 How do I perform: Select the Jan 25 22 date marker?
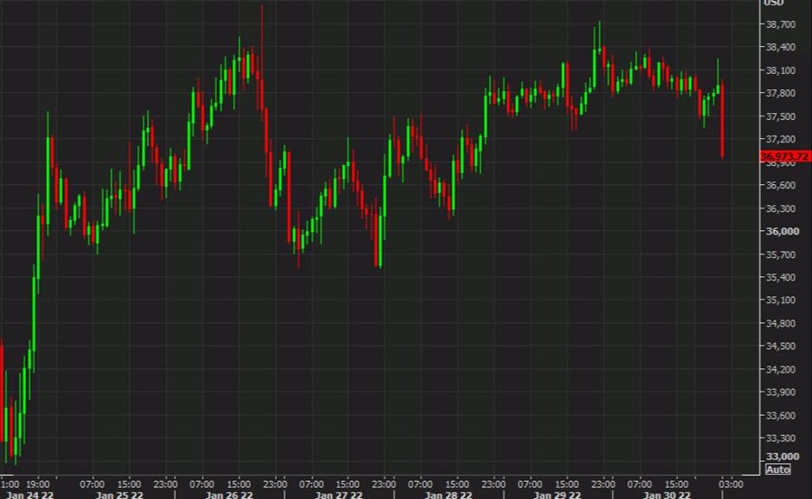point(121,494)
